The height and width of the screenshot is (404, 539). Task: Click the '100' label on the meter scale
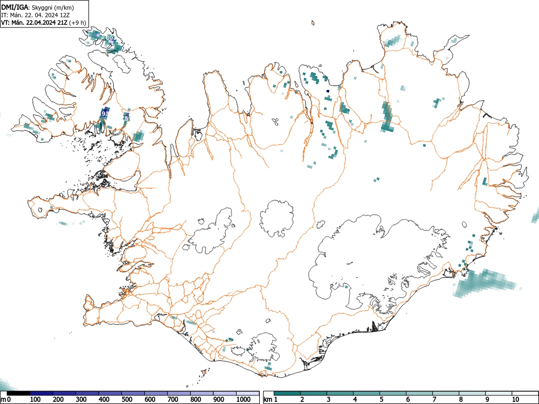(x=36, y=399)
